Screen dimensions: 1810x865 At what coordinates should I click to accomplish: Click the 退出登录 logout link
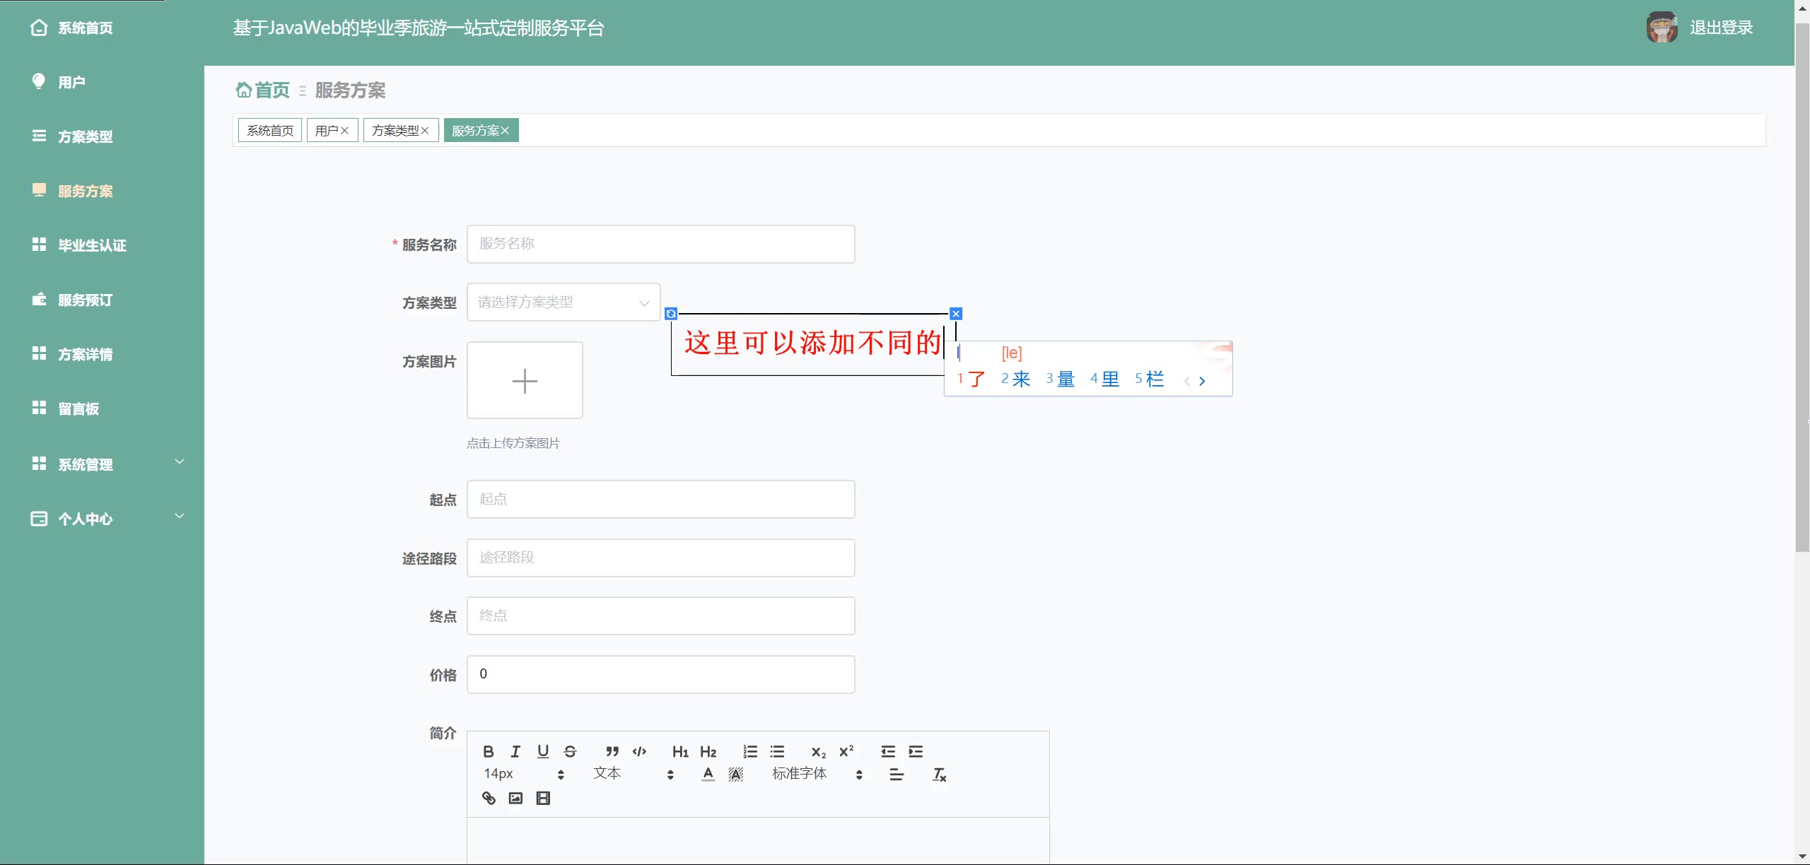[1721, 28]
